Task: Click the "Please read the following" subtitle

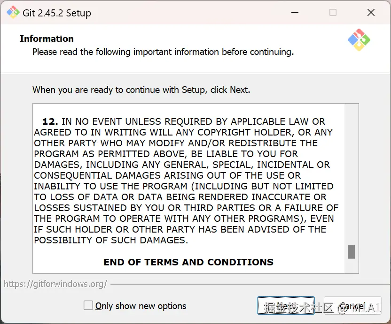Action: pyautogui.click(x=163, y=52)
